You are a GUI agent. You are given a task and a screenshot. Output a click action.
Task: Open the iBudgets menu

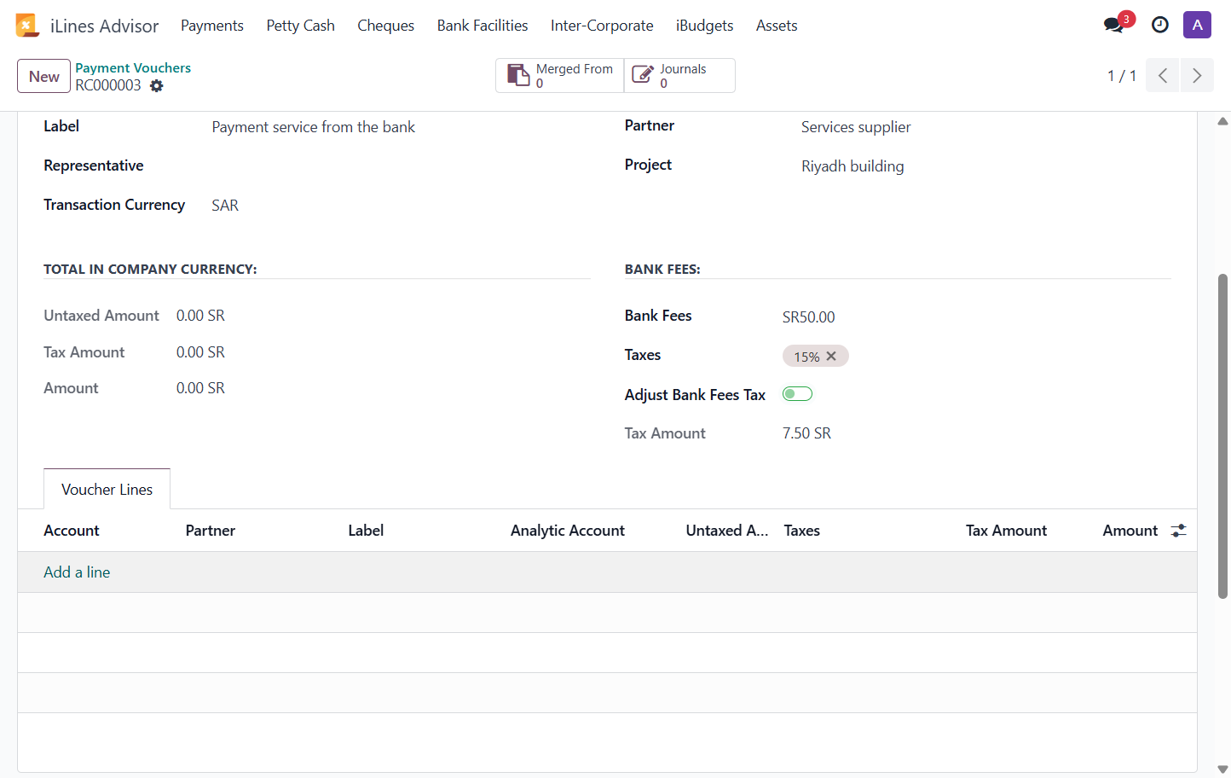[x=704, y=26]
